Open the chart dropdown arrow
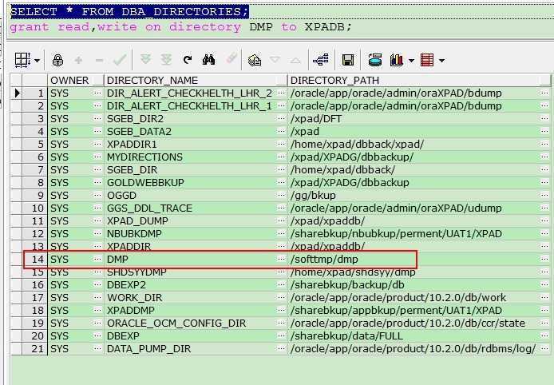 (411, 61)
